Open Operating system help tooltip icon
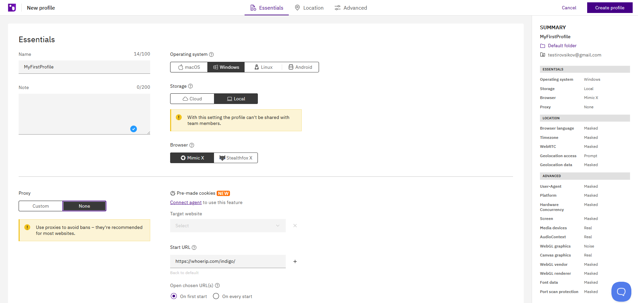The height and width of the screenshot is (303, 638). [211, 54]
